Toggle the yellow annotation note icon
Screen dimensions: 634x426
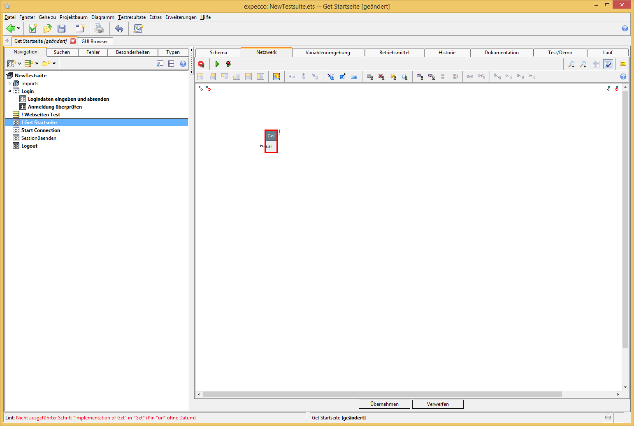(x=623, y=64)
